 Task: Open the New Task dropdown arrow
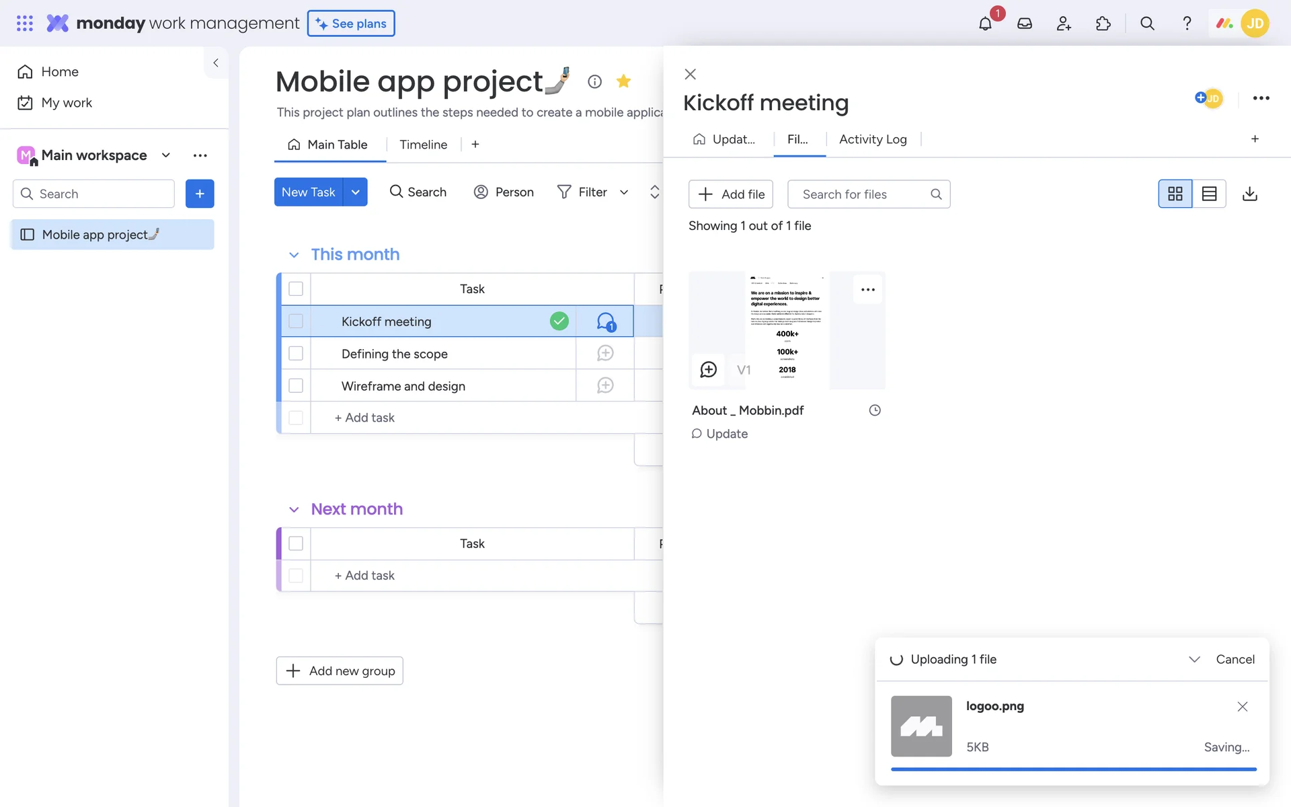click(x=355, y=192)
